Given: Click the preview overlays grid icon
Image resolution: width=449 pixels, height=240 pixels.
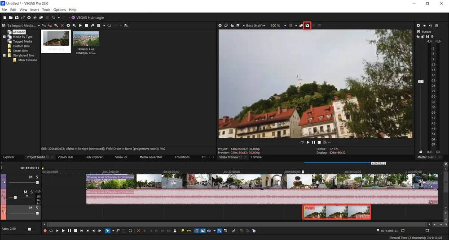Looking at the screenshot, I should (291, 26).
